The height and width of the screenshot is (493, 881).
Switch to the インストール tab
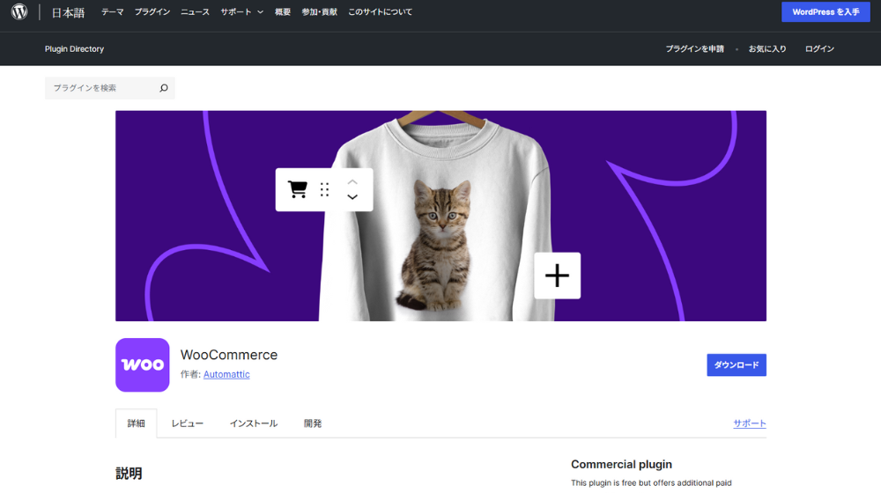pos(254,423)
